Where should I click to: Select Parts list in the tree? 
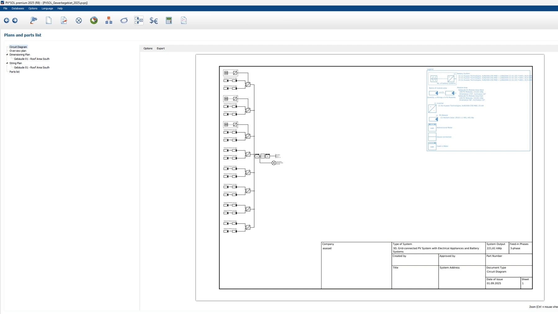(x=15, y=72)
